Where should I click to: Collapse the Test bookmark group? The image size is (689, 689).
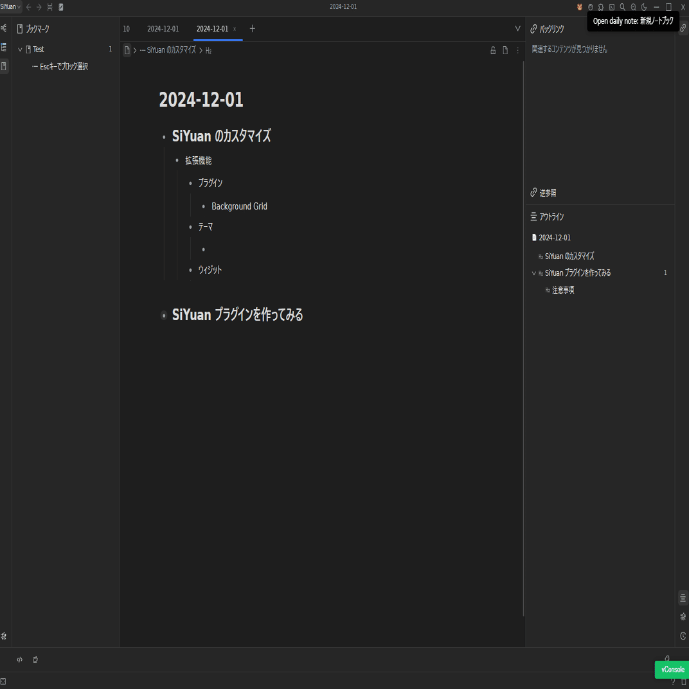[20, 49]
